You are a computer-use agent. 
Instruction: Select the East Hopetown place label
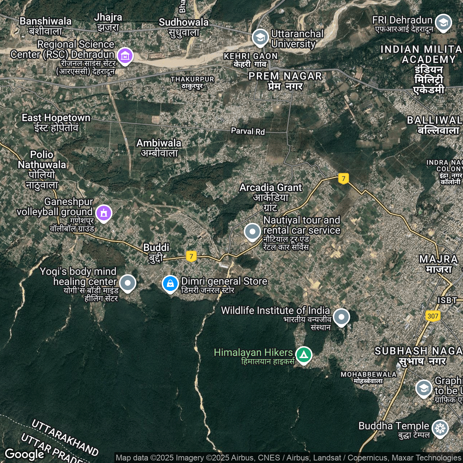pyautogui.click(x=56, y=122)
